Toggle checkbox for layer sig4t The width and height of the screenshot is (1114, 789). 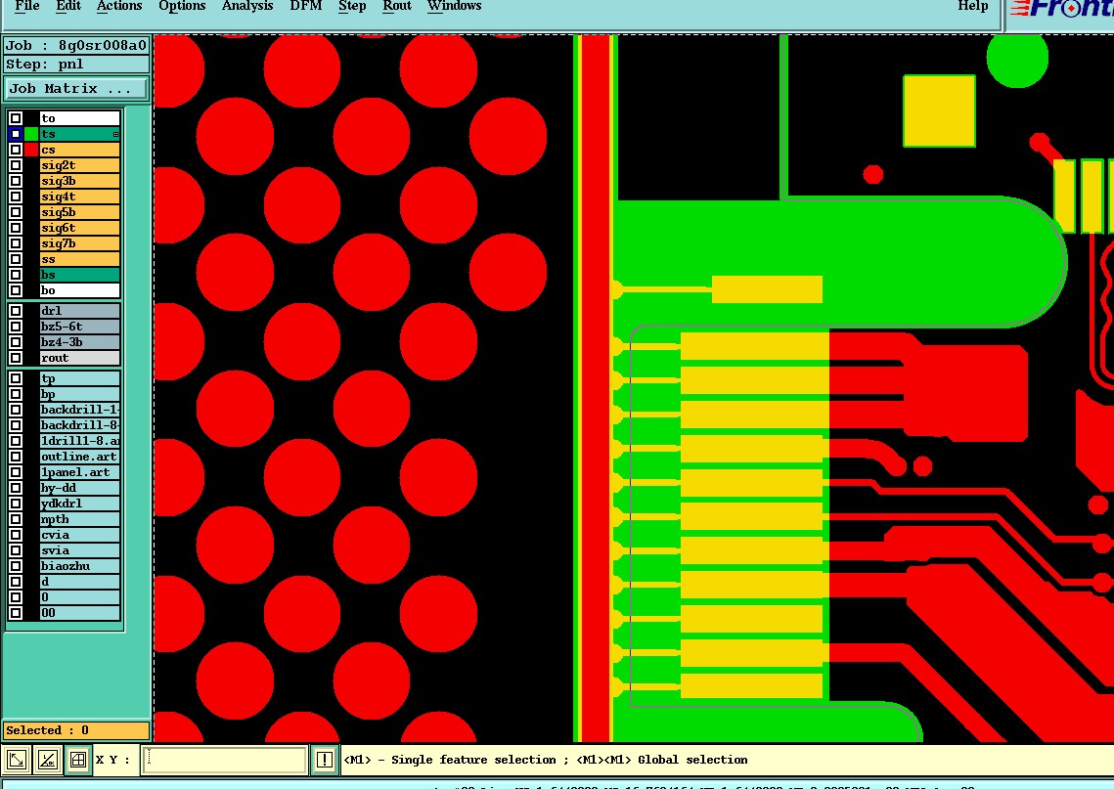[x=16, y=197]
